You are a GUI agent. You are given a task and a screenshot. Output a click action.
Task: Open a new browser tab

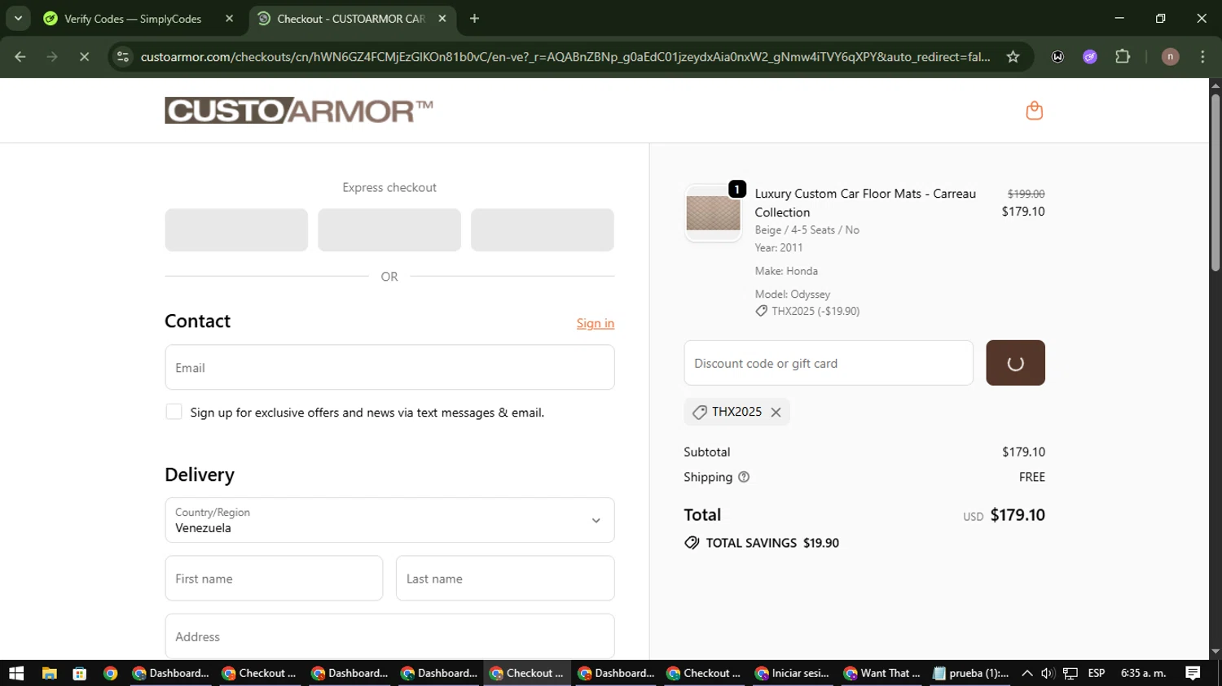pos(474,19)
